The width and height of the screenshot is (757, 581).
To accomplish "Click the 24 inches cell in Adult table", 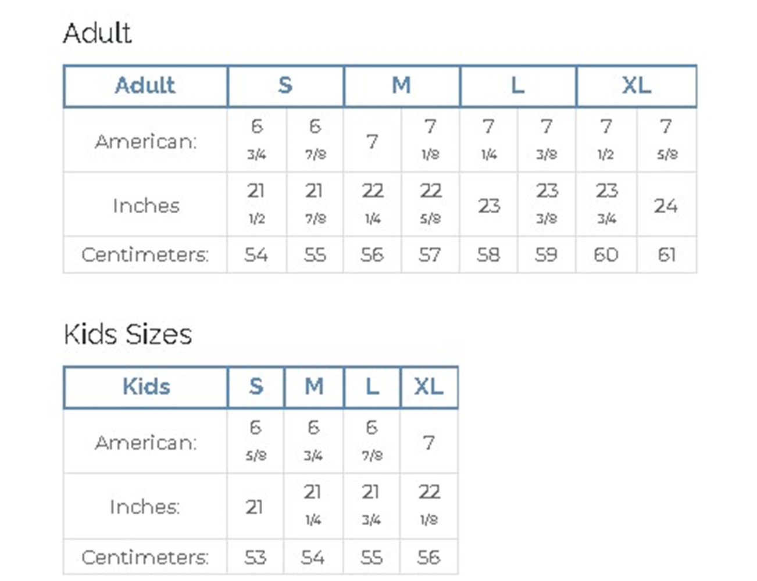I will click(666, 206).
